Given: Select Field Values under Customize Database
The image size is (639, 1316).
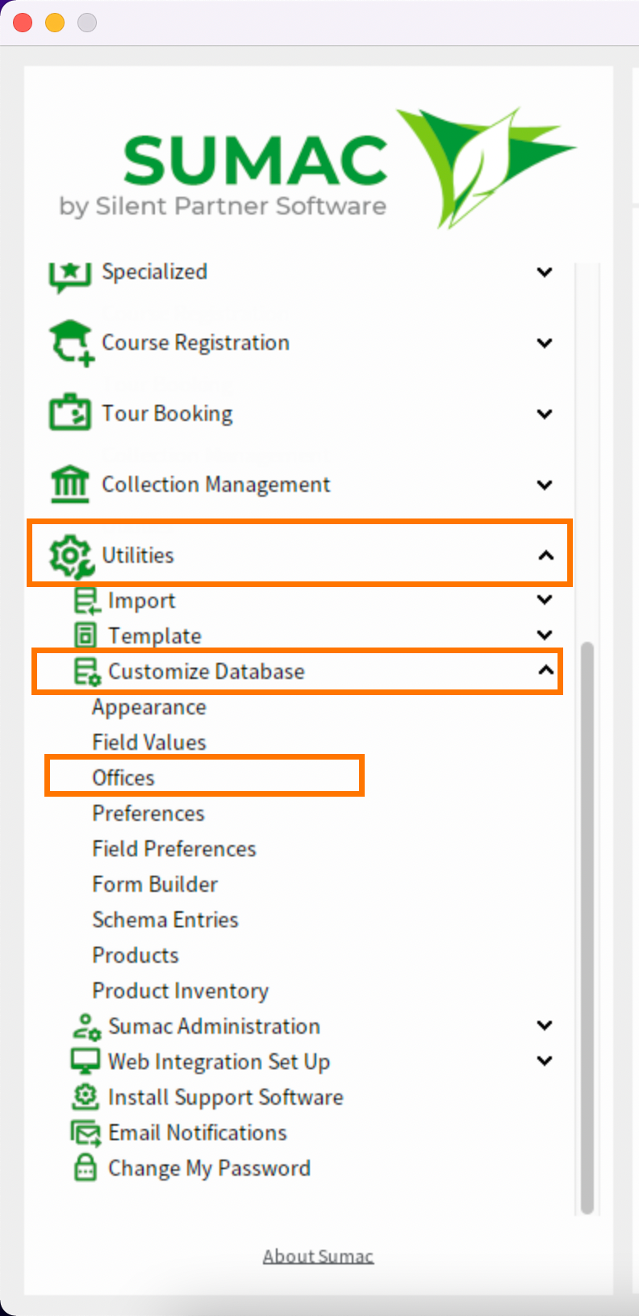Looking at the screenshot, I should 149,743.
